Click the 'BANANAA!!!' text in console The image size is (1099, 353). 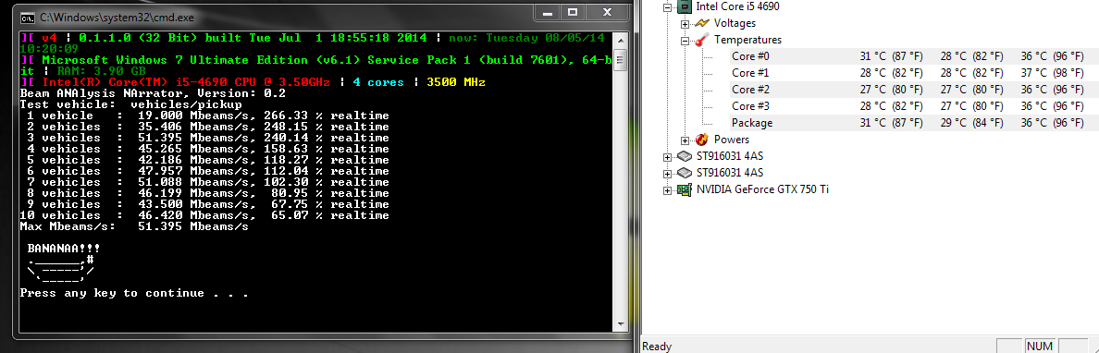click(x=64, y=249)
